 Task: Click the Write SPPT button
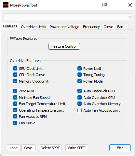pos(77,148)
